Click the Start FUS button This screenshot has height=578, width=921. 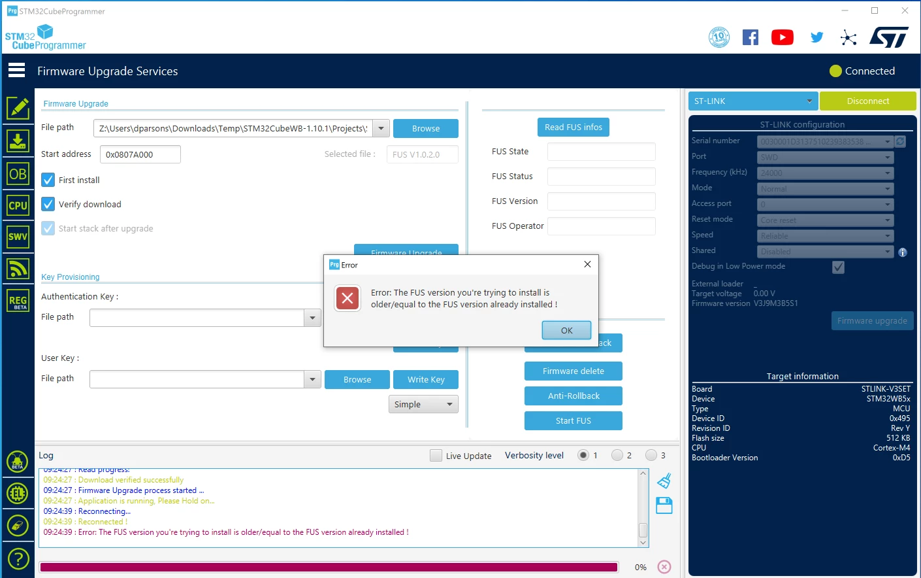(x=574, y=420)
